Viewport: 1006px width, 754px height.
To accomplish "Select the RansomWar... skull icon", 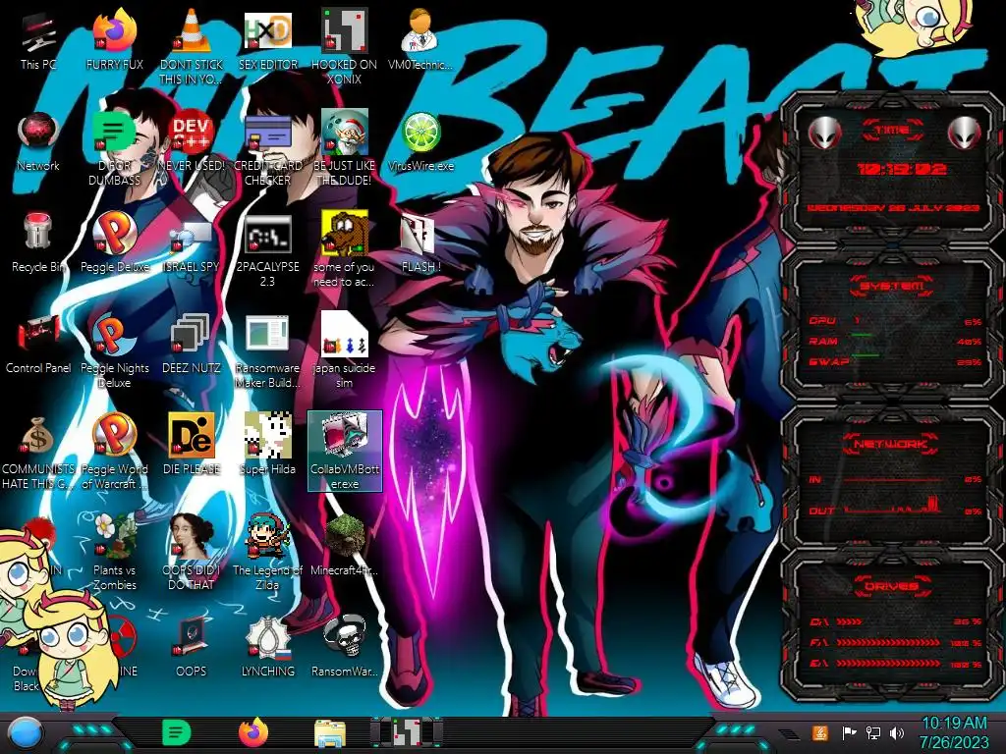I will click(344, 648).
